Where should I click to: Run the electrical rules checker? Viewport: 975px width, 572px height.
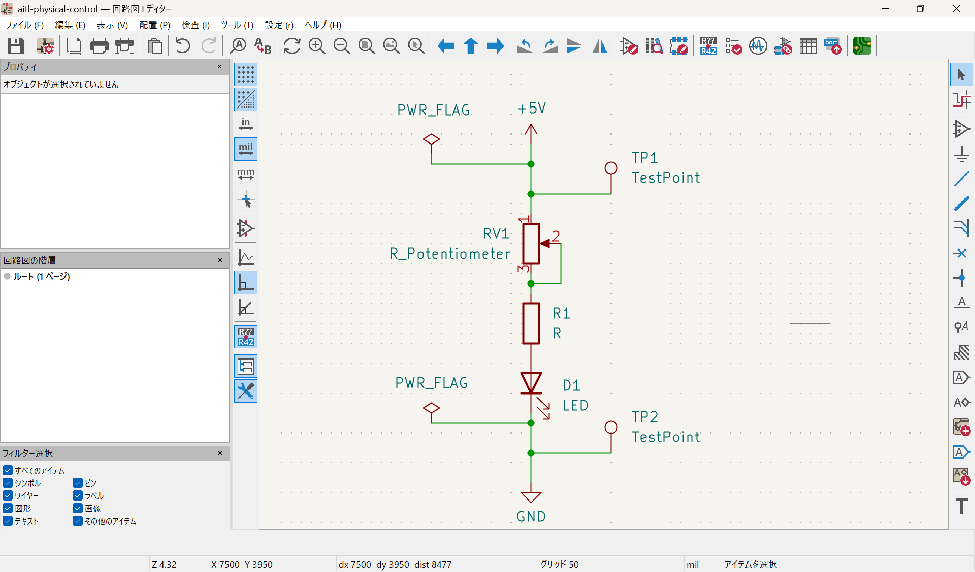[733, 46]
